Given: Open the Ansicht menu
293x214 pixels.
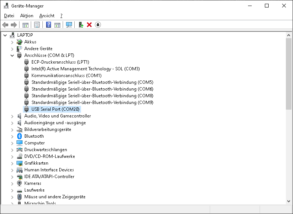Looking at the screenshot, I should click(x=47, y=16).
